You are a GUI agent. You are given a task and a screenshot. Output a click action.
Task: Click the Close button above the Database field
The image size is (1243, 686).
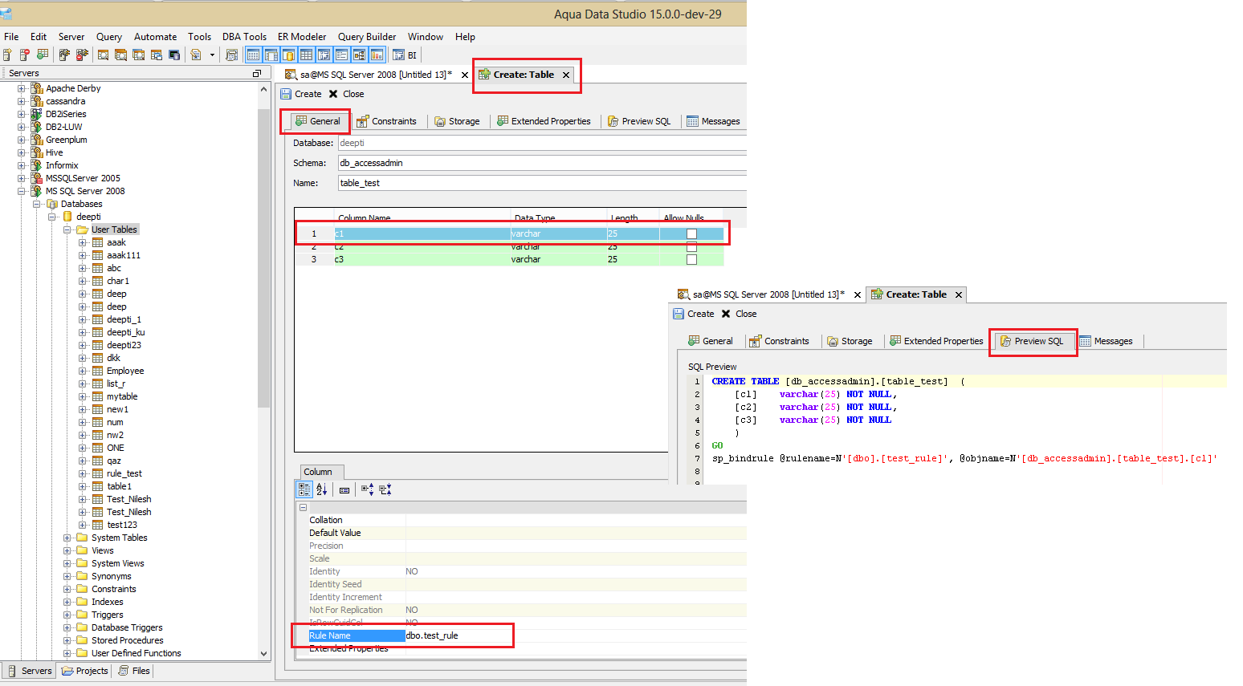point(346,94)
